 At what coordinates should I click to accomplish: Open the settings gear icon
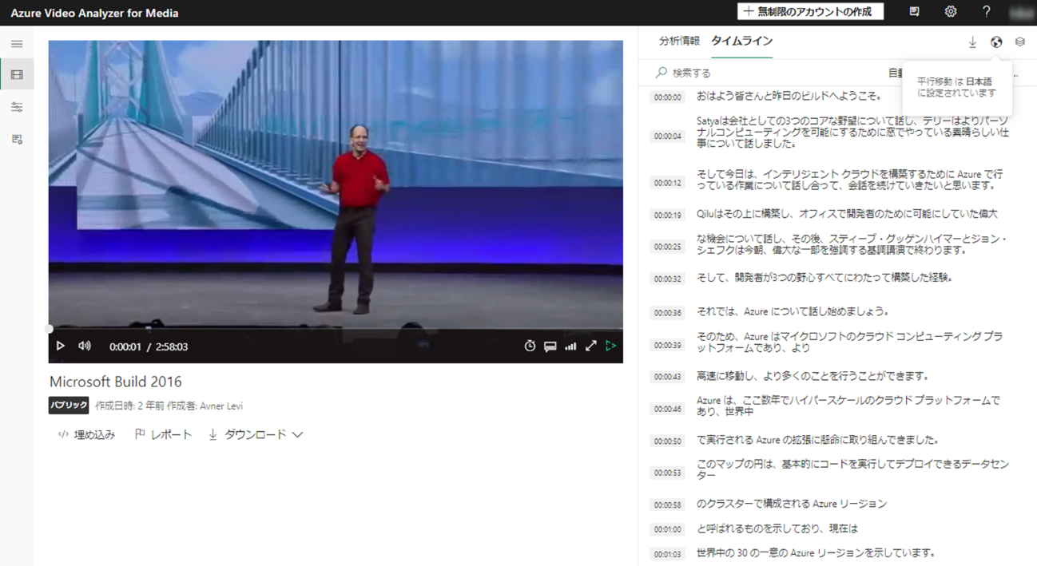point(950,12)
